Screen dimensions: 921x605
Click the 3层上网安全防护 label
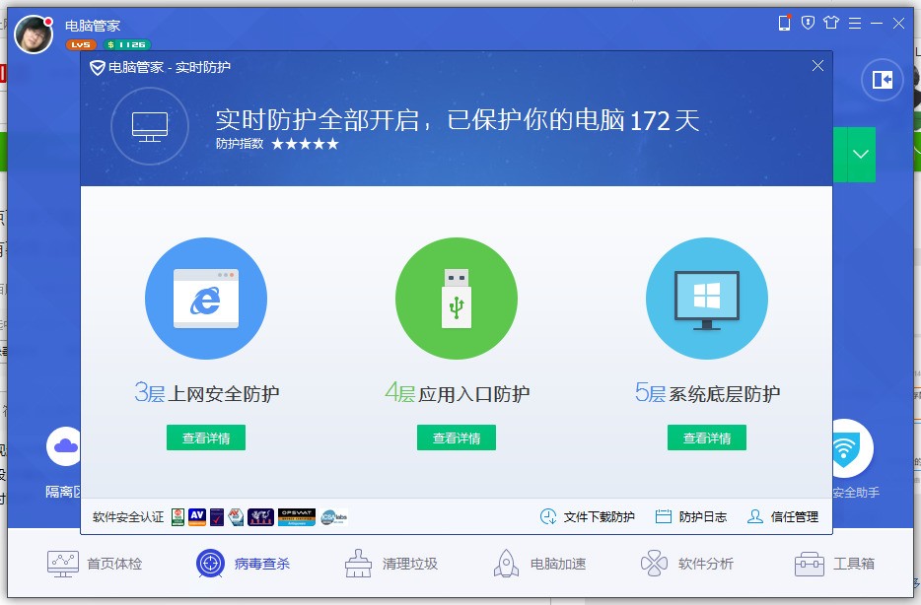(x=207, y=392)
